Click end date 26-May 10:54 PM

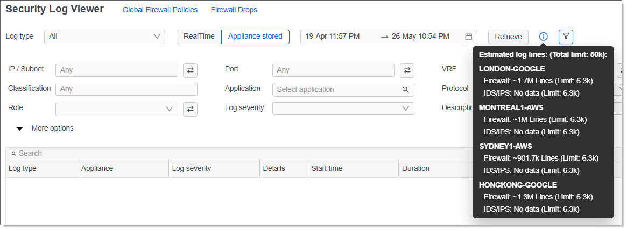pyautogui.click(x=420, y=37)
